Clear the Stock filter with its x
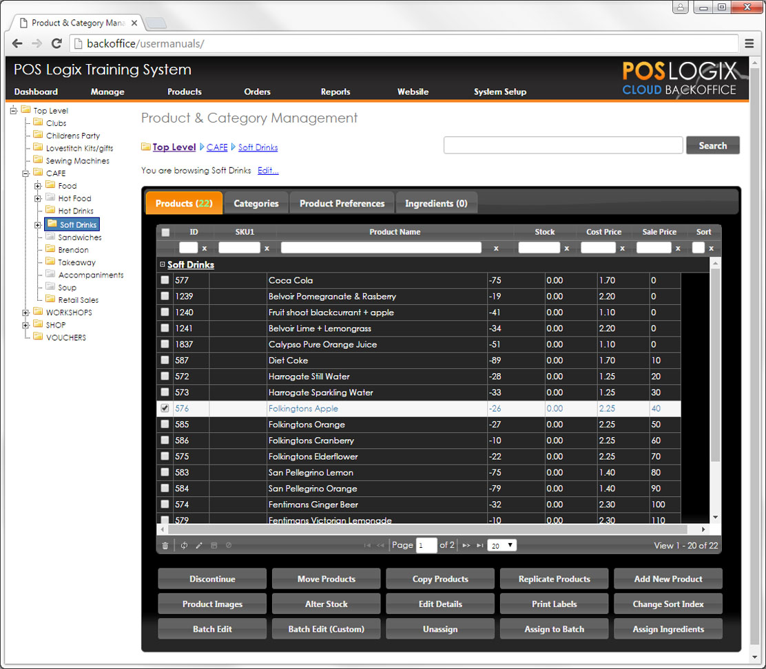The width and height of the screenshot is (766, 669). tap(567, 248)
